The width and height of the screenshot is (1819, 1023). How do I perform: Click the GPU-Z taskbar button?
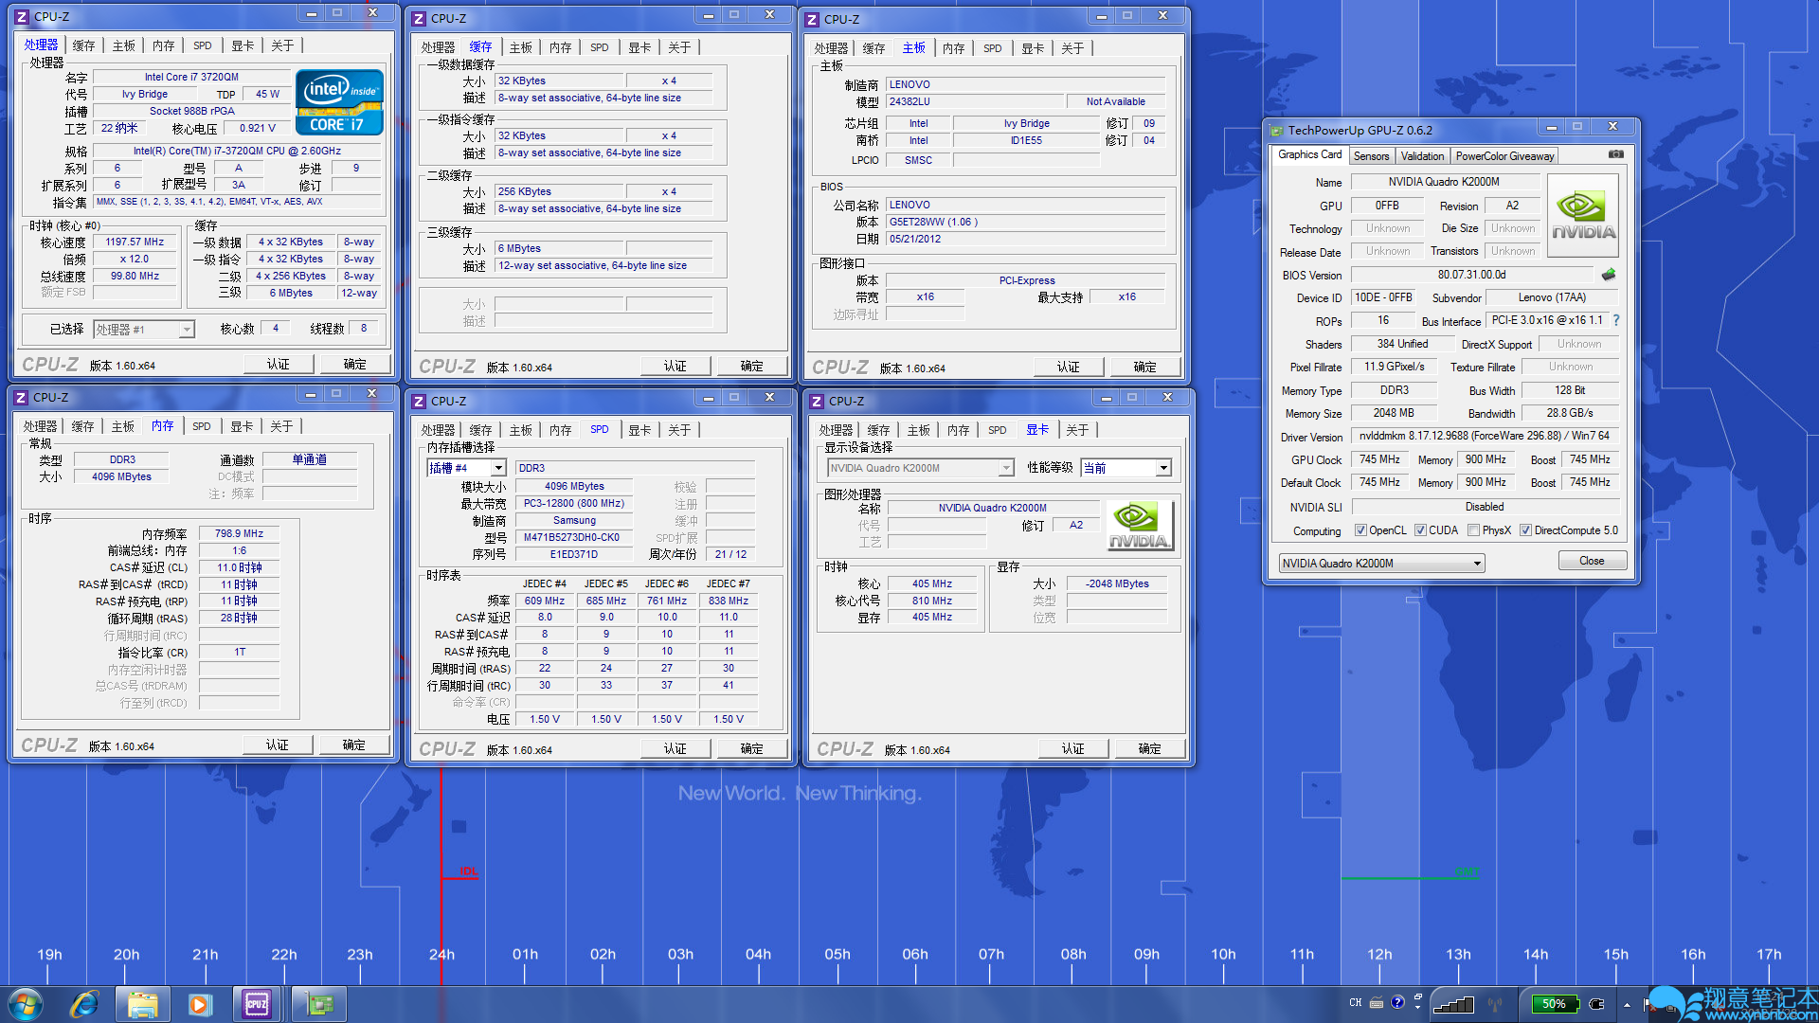pos(319,1004)
